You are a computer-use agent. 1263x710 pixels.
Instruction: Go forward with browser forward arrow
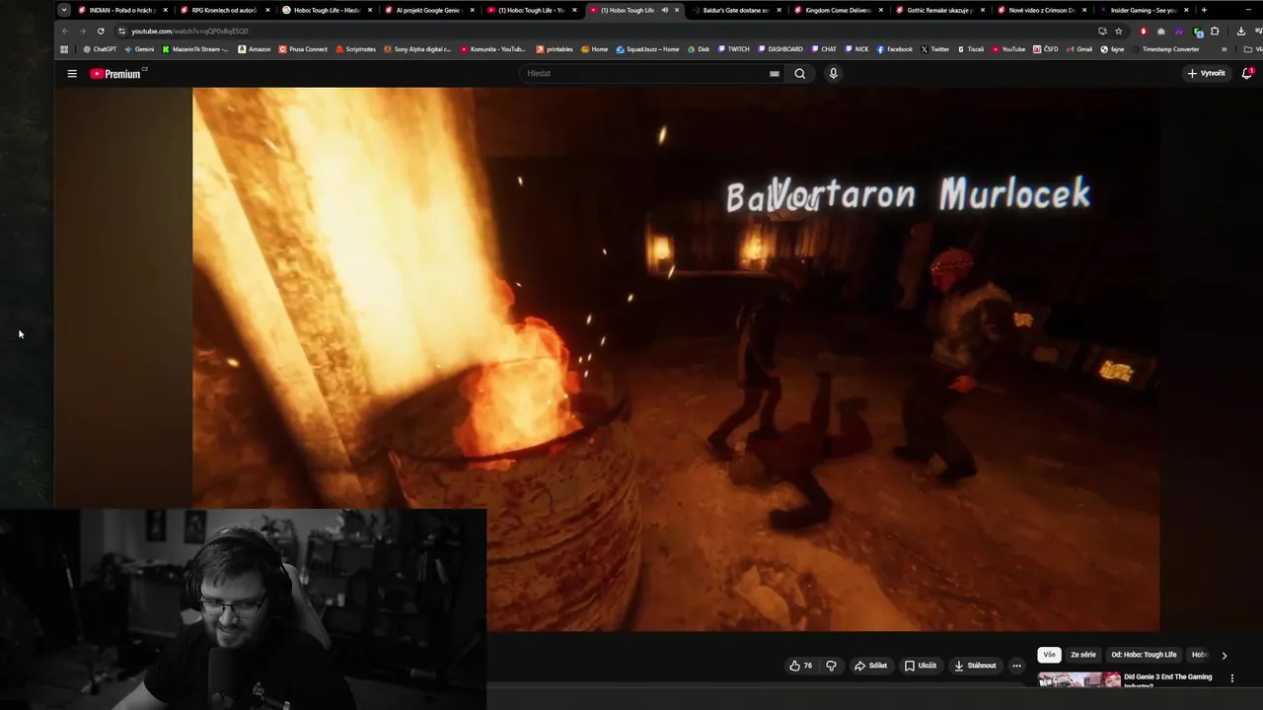[x=82, y=32]
